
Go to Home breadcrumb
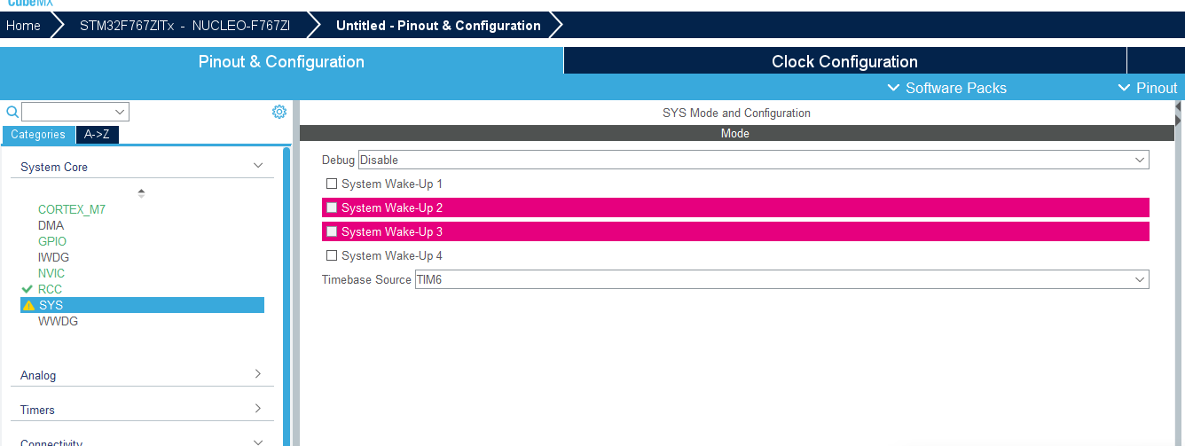coord(23,26)
